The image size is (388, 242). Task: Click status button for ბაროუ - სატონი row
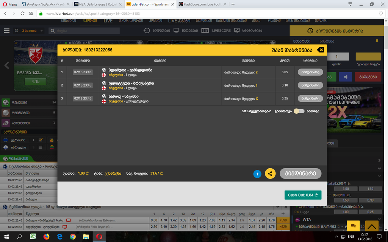(x=310, y=98)
